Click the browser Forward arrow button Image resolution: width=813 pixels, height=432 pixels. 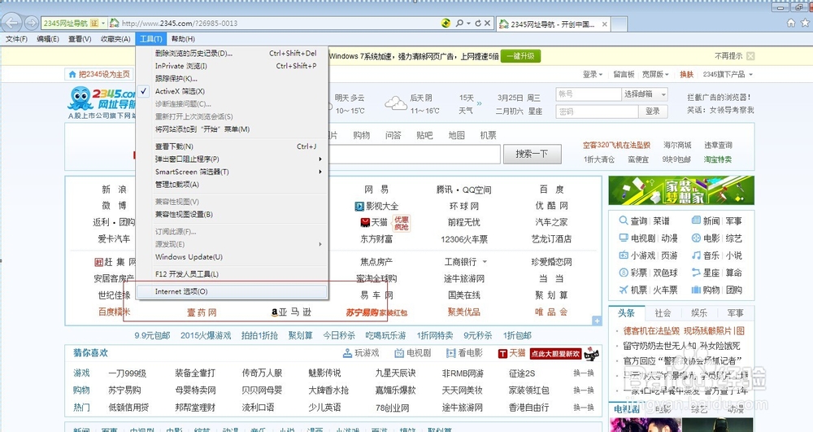coord(31,24)
